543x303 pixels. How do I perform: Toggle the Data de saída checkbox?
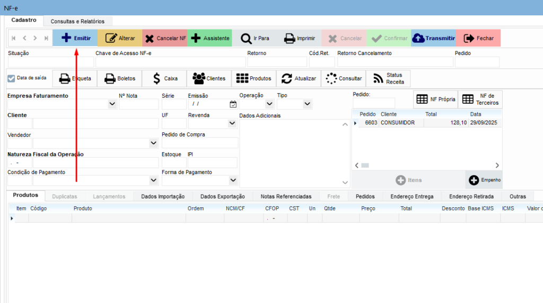click(x=12, y=79)
